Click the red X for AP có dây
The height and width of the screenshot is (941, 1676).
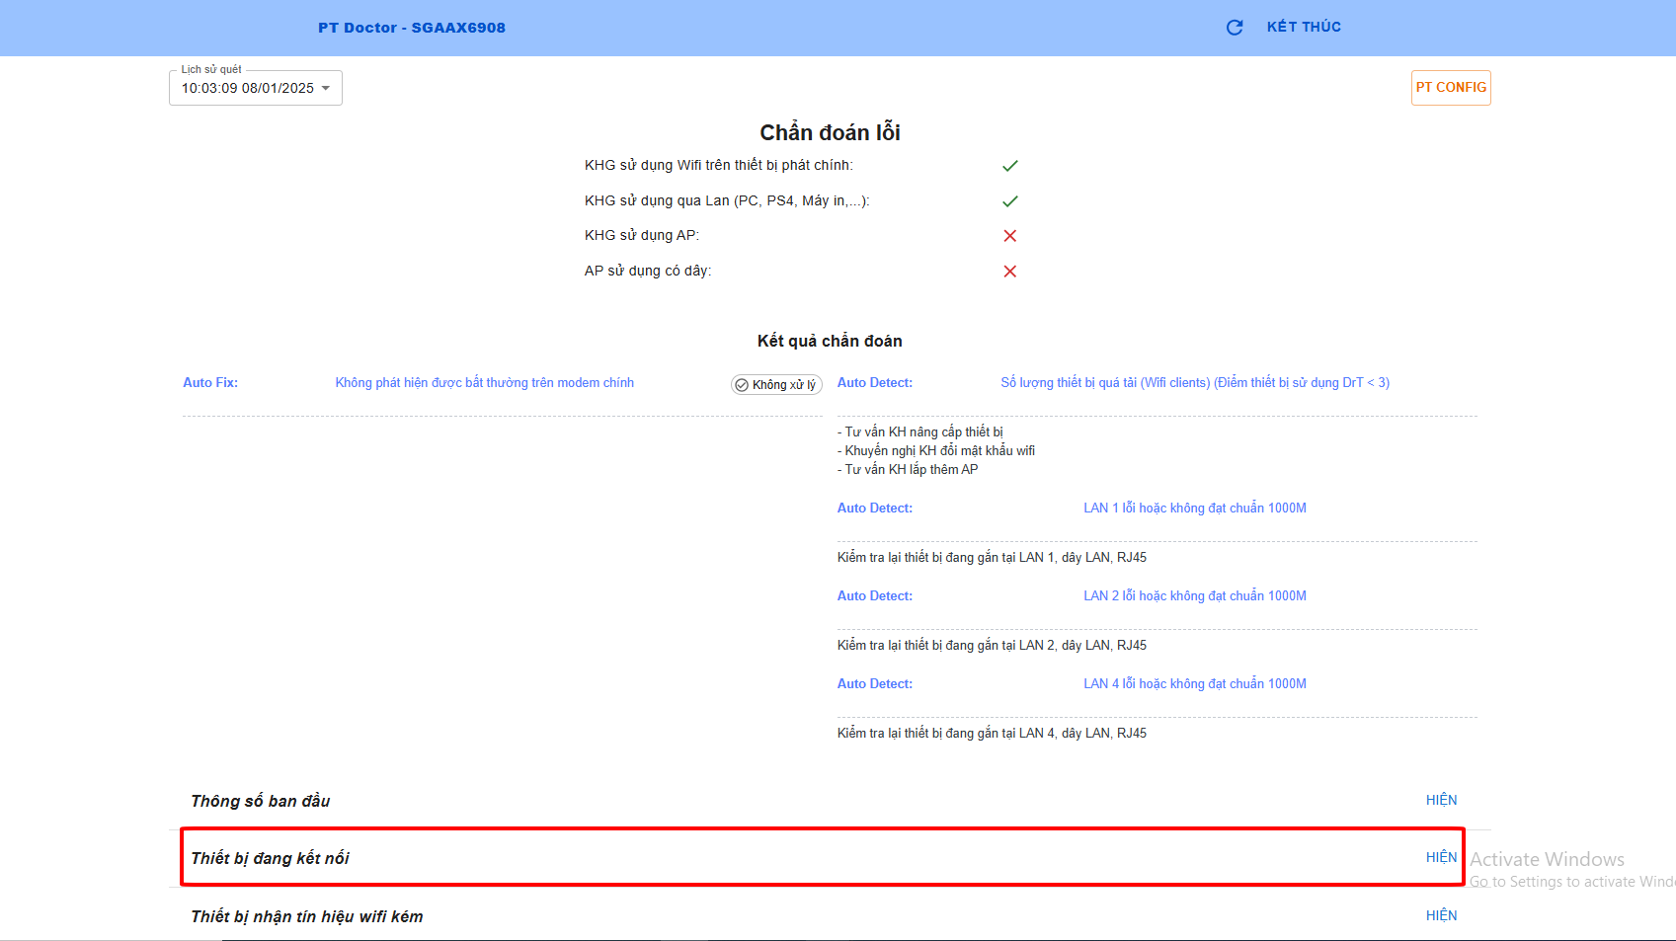(x=1009, y=272)
